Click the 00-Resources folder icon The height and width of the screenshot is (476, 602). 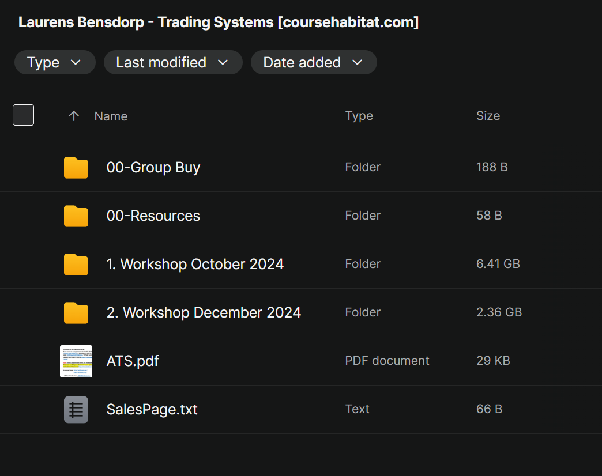point(76,216)
